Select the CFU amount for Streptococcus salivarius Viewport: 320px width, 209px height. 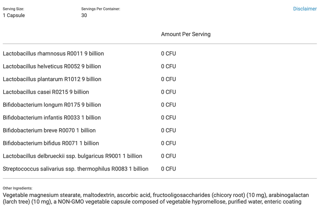[168, 169]
